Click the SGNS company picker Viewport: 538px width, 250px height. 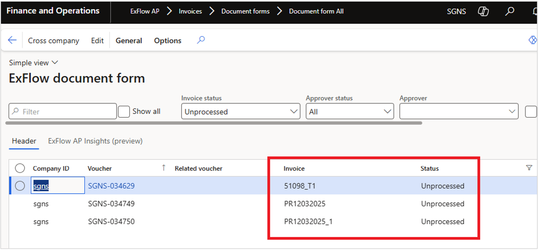[457, 11]
